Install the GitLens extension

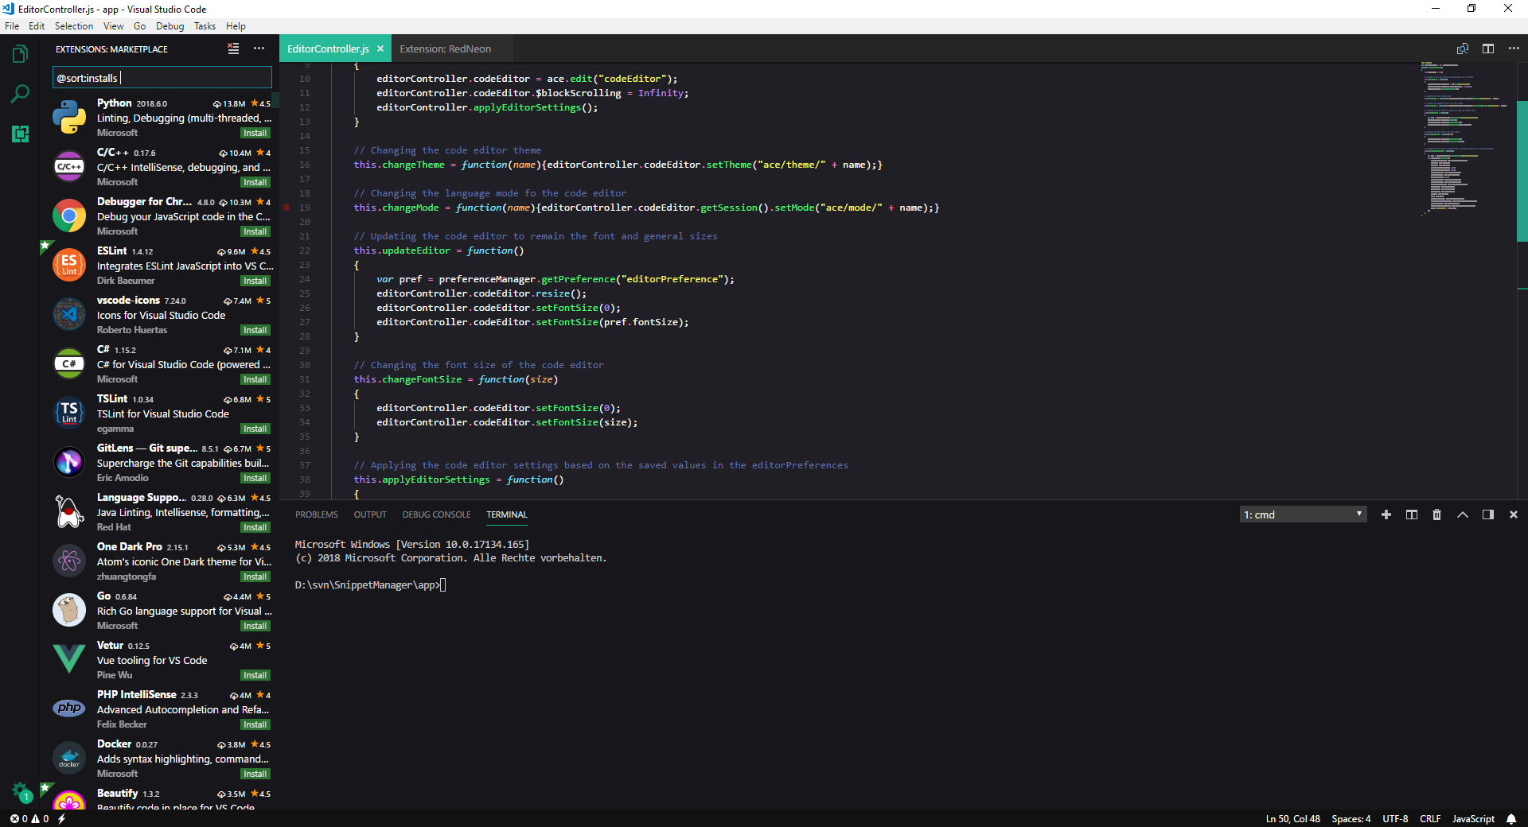[255, 478]
